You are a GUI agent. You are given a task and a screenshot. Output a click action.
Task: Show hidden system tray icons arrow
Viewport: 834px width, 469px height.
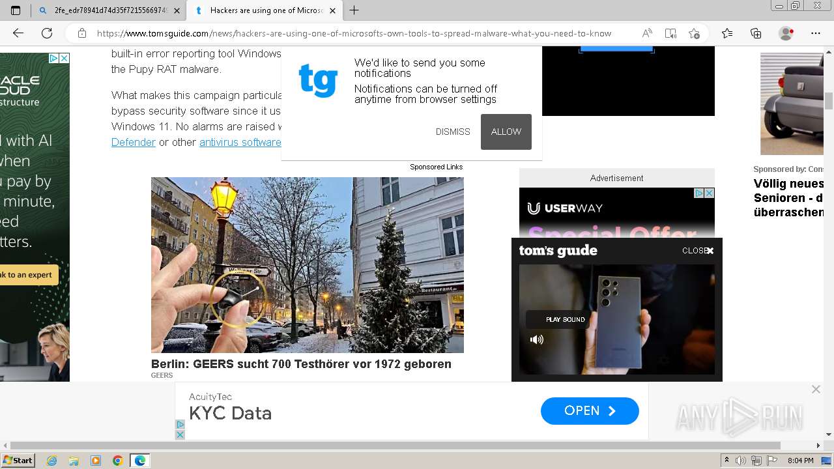(x=727, y=461)
